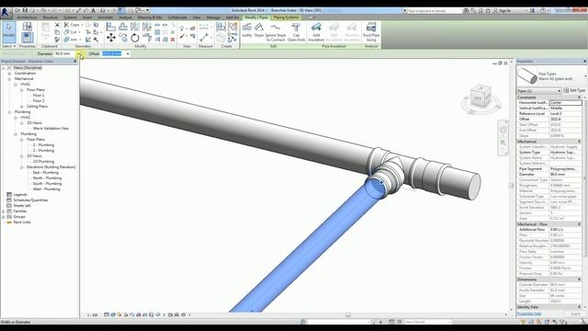
Task: Click the Join geometry tool
Action: [x=72, y=40]
